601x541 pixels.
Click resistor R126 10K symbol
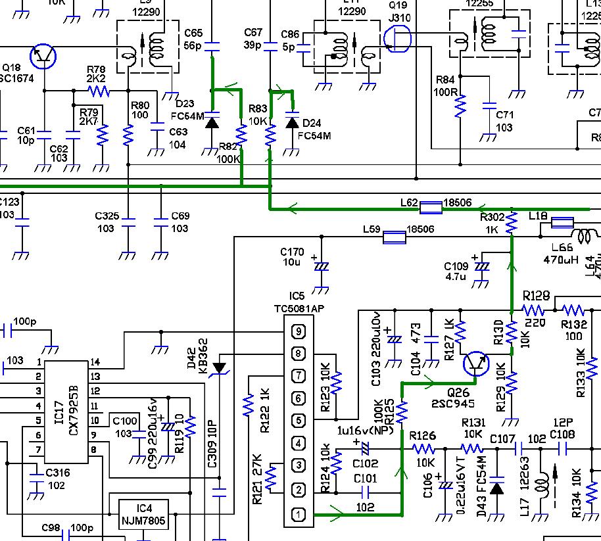[x=423, y=449]
